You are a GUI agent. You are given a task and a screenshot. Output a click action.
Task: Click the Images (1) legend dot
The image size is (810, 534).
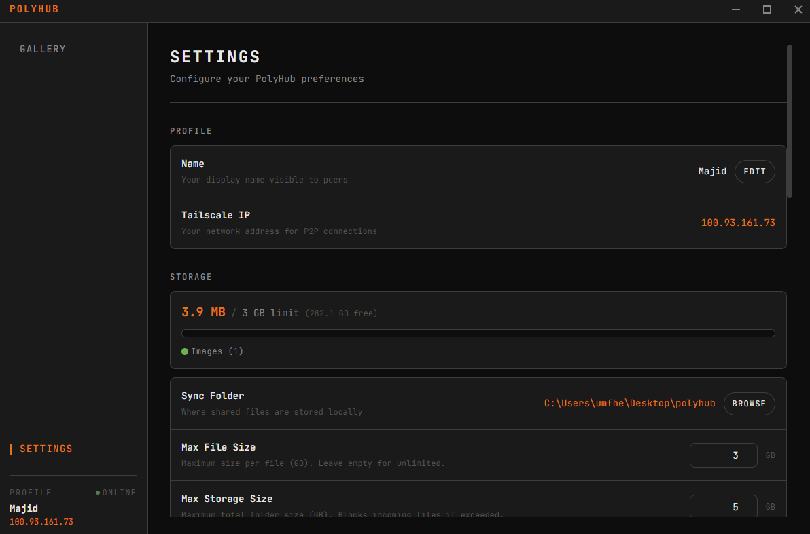[183, 351]
